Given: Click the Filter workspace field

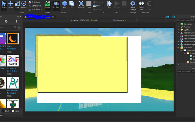Looking at the screenshot, I should [x=186, y=20].
